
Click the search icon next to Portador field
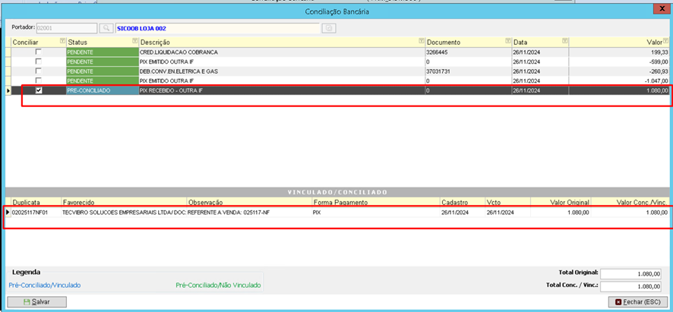[x=104, y=28]
